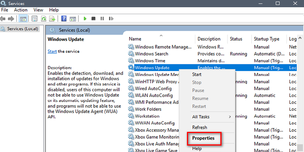
Task: Toggle the Show/Hide Console Tree button
Action: coord(23,18)
